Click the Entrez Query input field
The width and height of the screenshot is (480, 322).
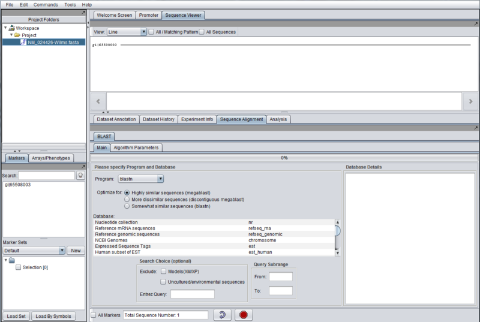point(192,294)
